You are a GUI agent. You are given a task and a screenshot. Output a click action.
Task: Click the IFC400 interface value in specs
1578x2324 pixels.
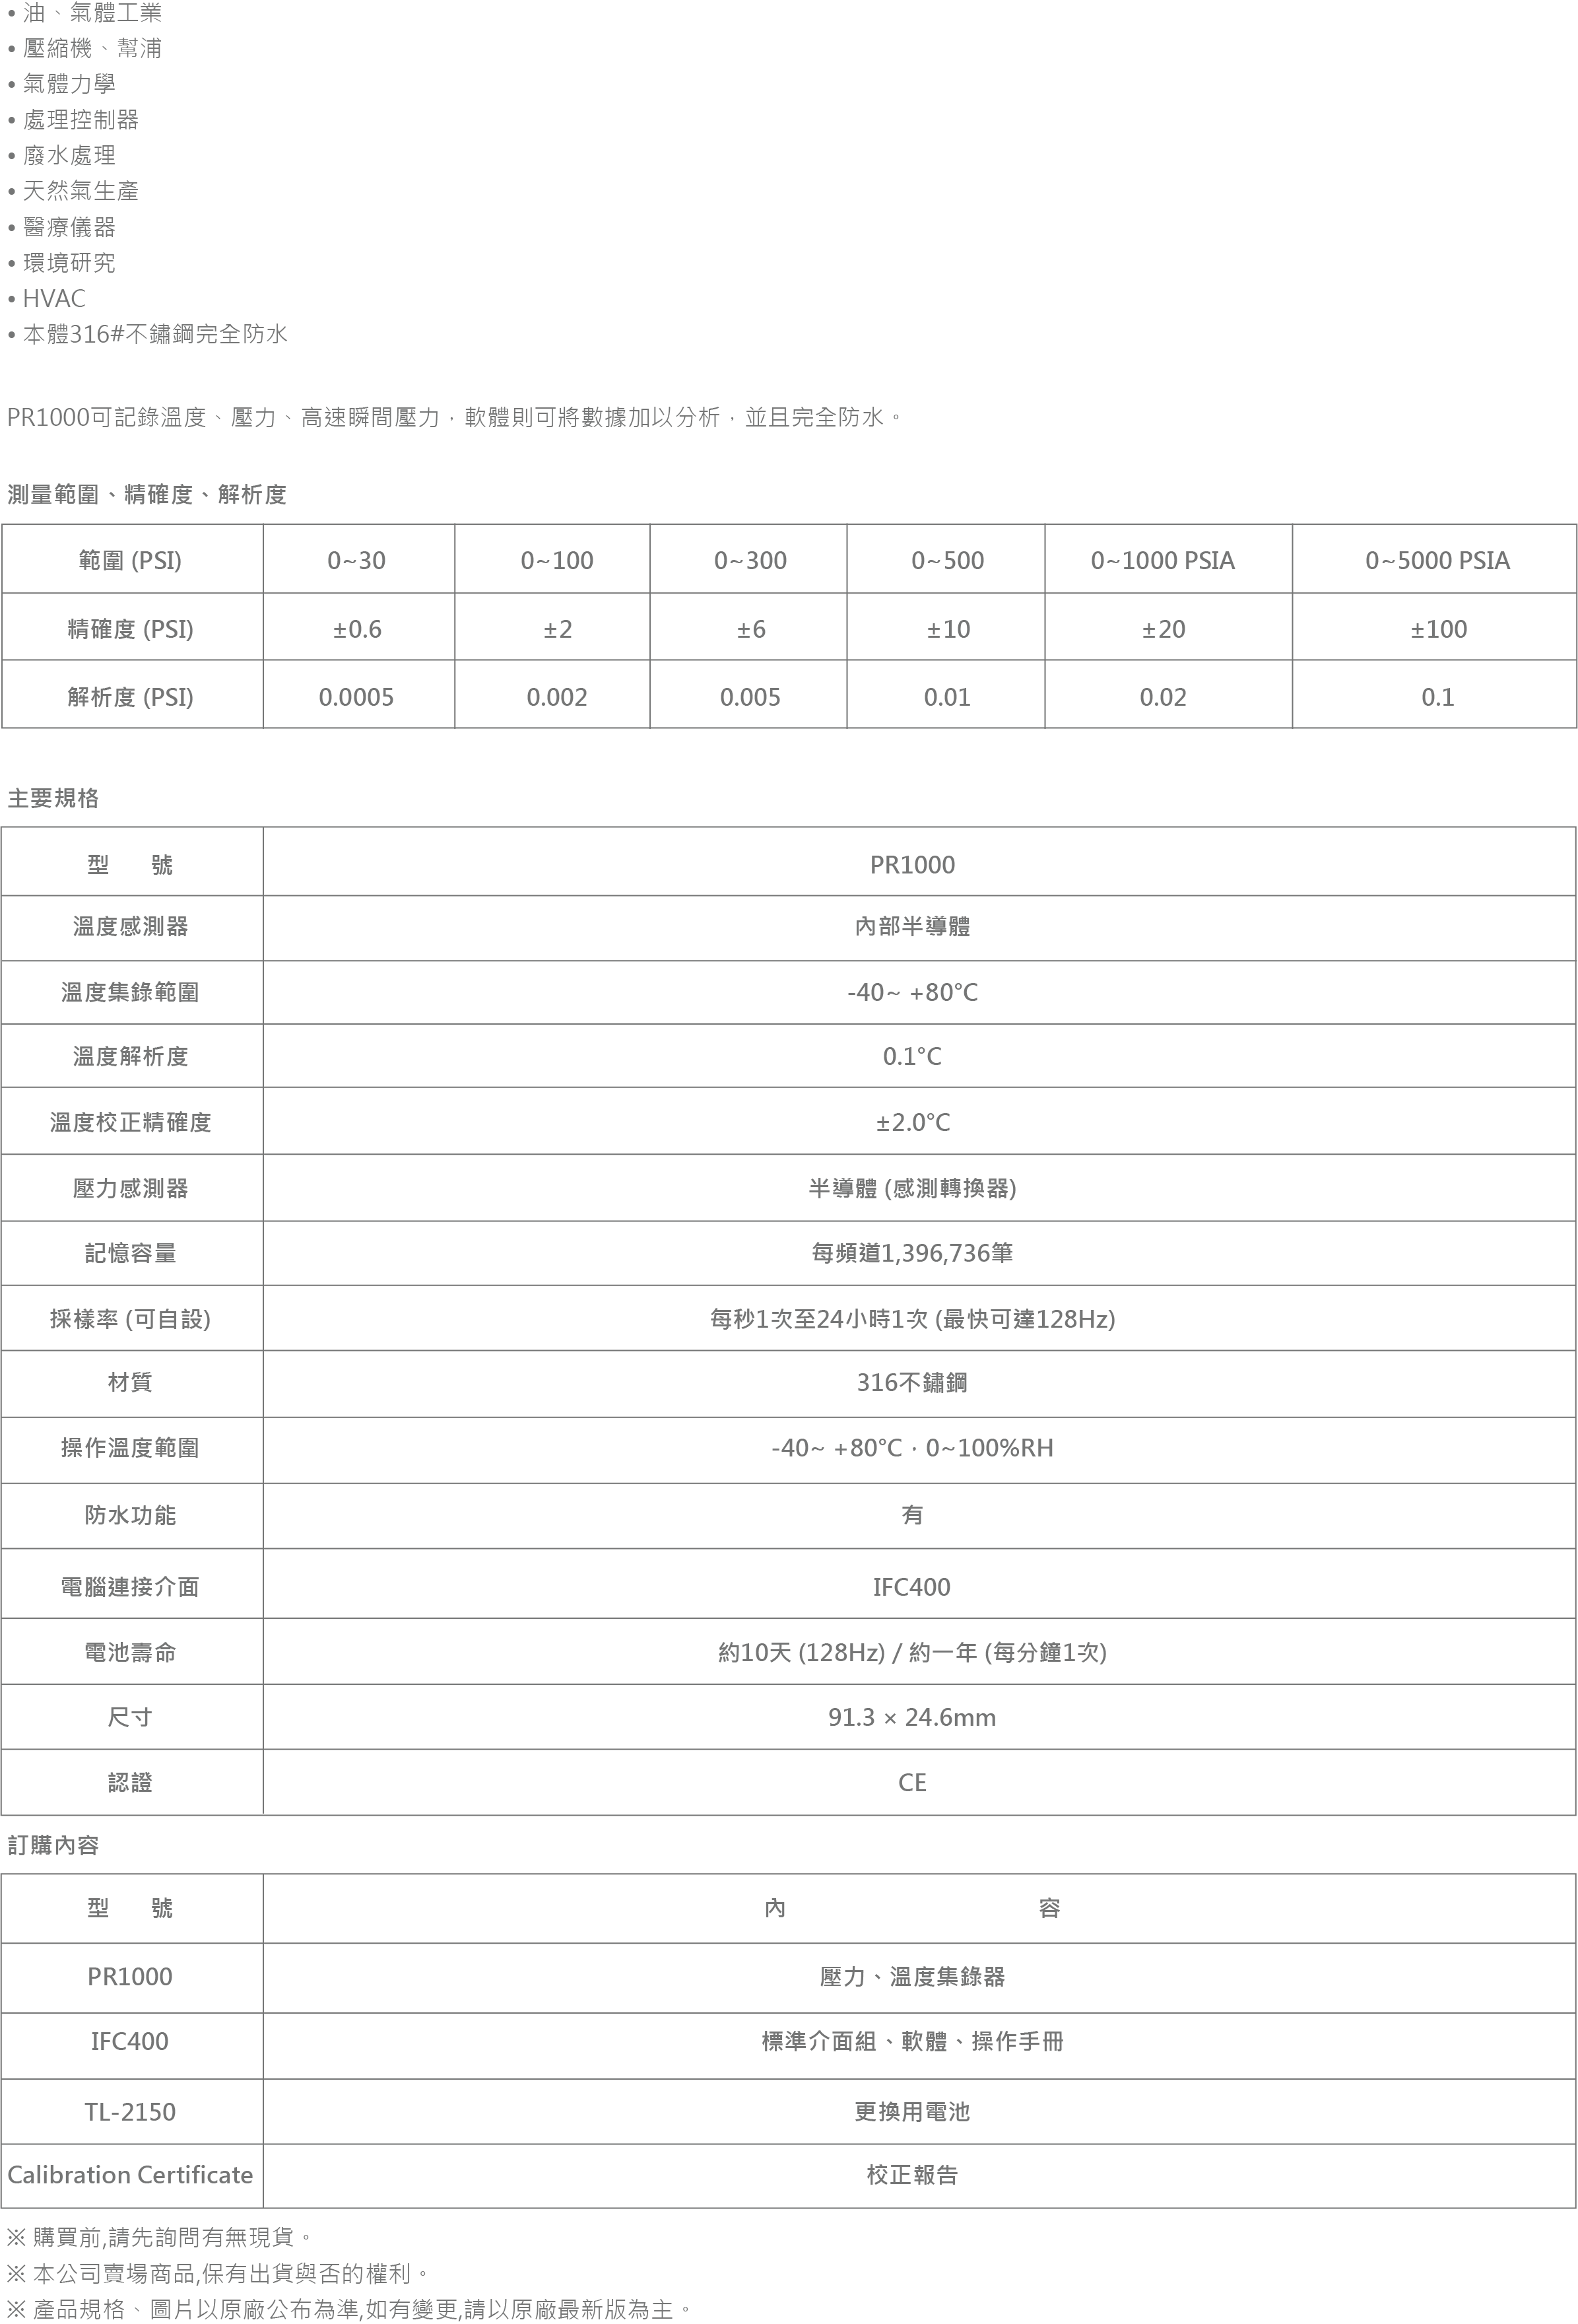click(x=913, y=1587)
